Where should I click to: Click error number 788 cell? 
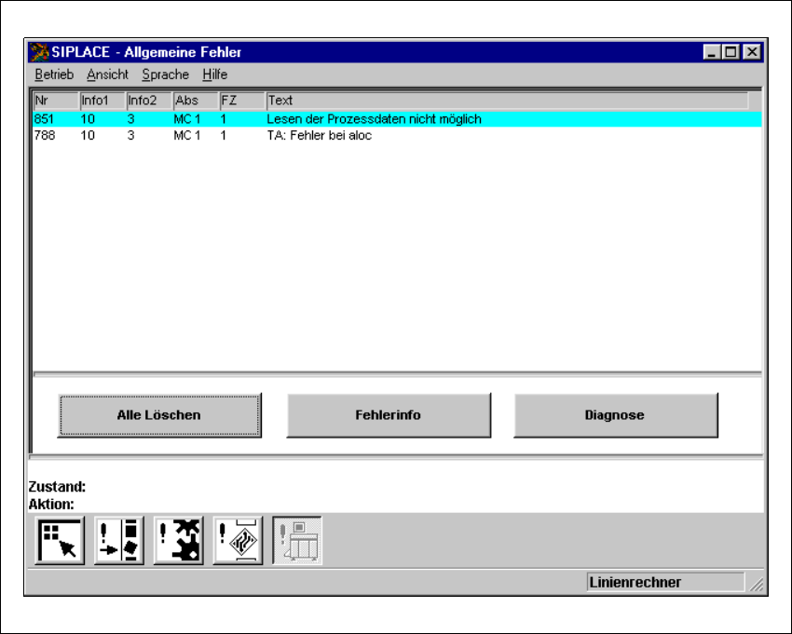pos(45,135)
